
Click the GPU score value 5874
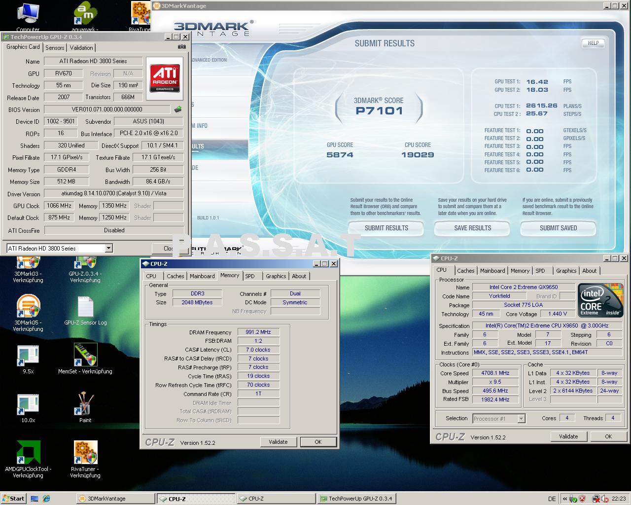point(340,154)
